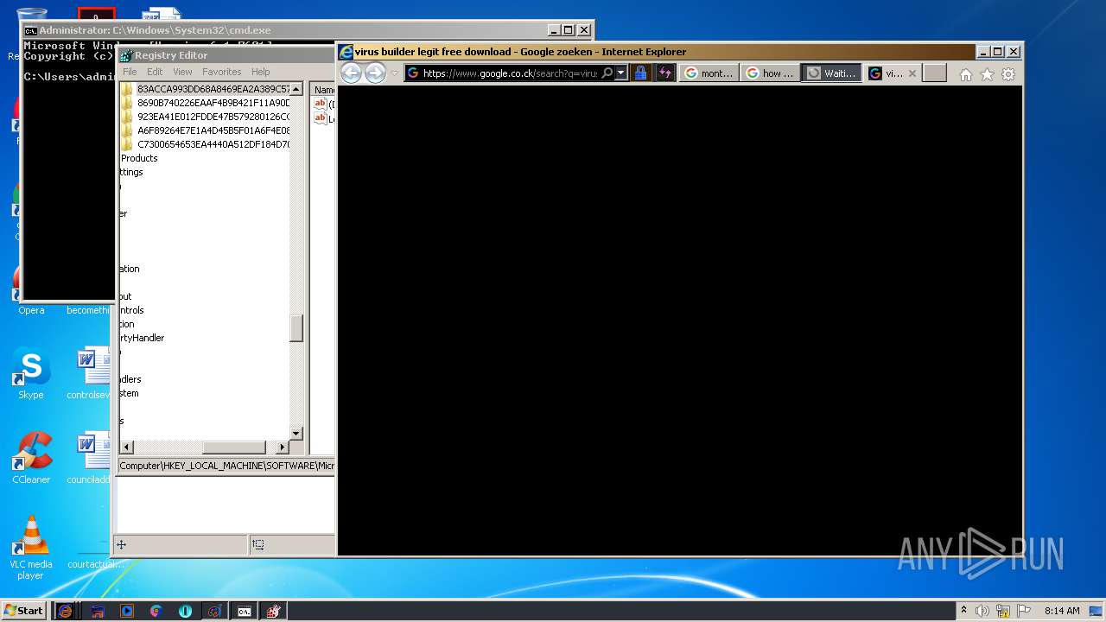Open the VLC media player desktop shortcut
Image resolution: width=1106 pixels, height=622 pixels.
[31, 548]
